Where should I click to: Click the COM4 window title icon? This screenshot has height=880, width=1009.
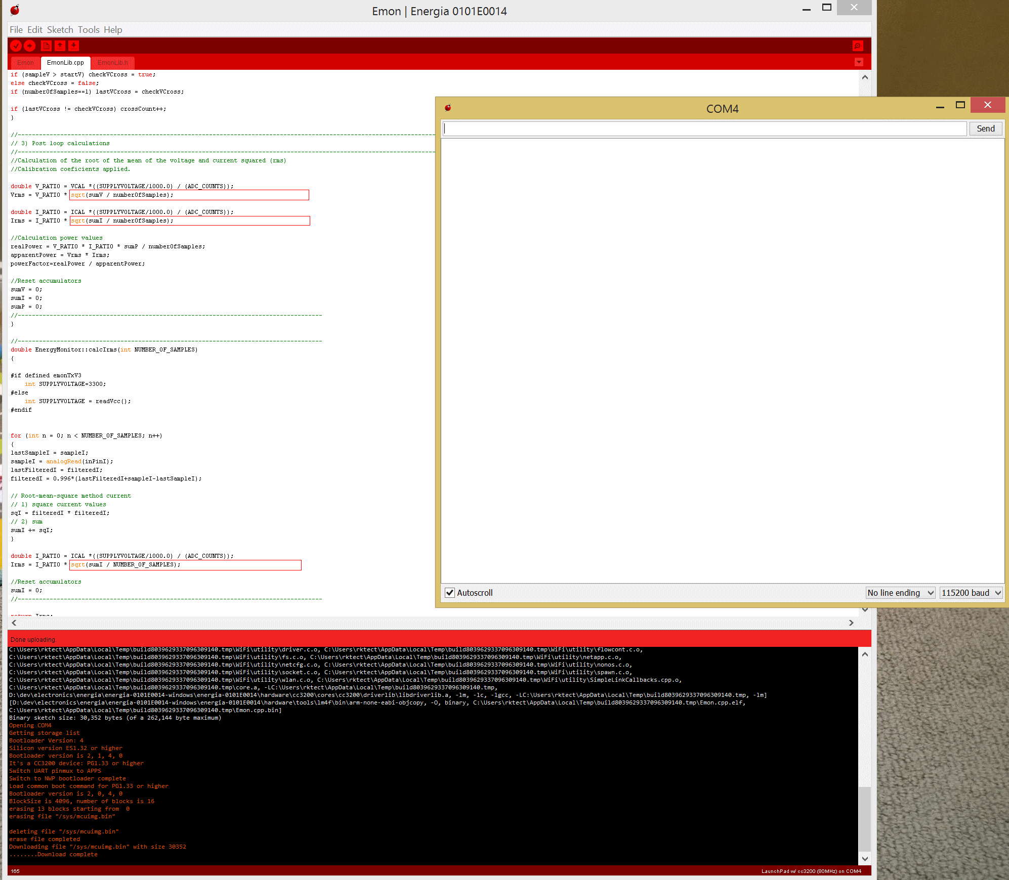point(448,108)
